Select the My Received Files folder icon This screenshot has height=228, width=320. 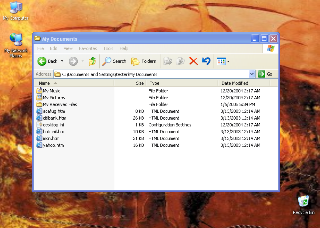click(39, 104)
